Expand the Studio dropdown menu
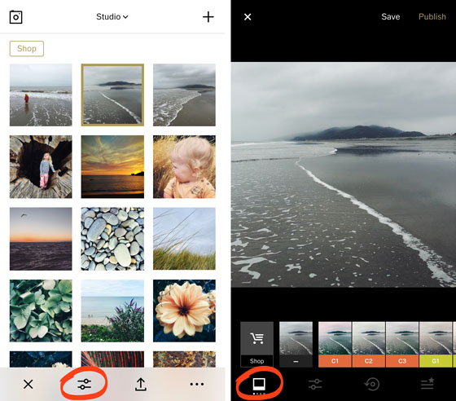The width and height of the screenshot is (456, 401). (112, 17)
